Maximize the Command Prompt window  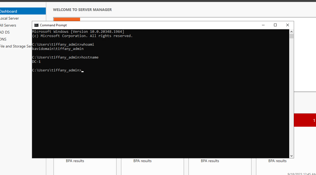[x=275, y=25]
